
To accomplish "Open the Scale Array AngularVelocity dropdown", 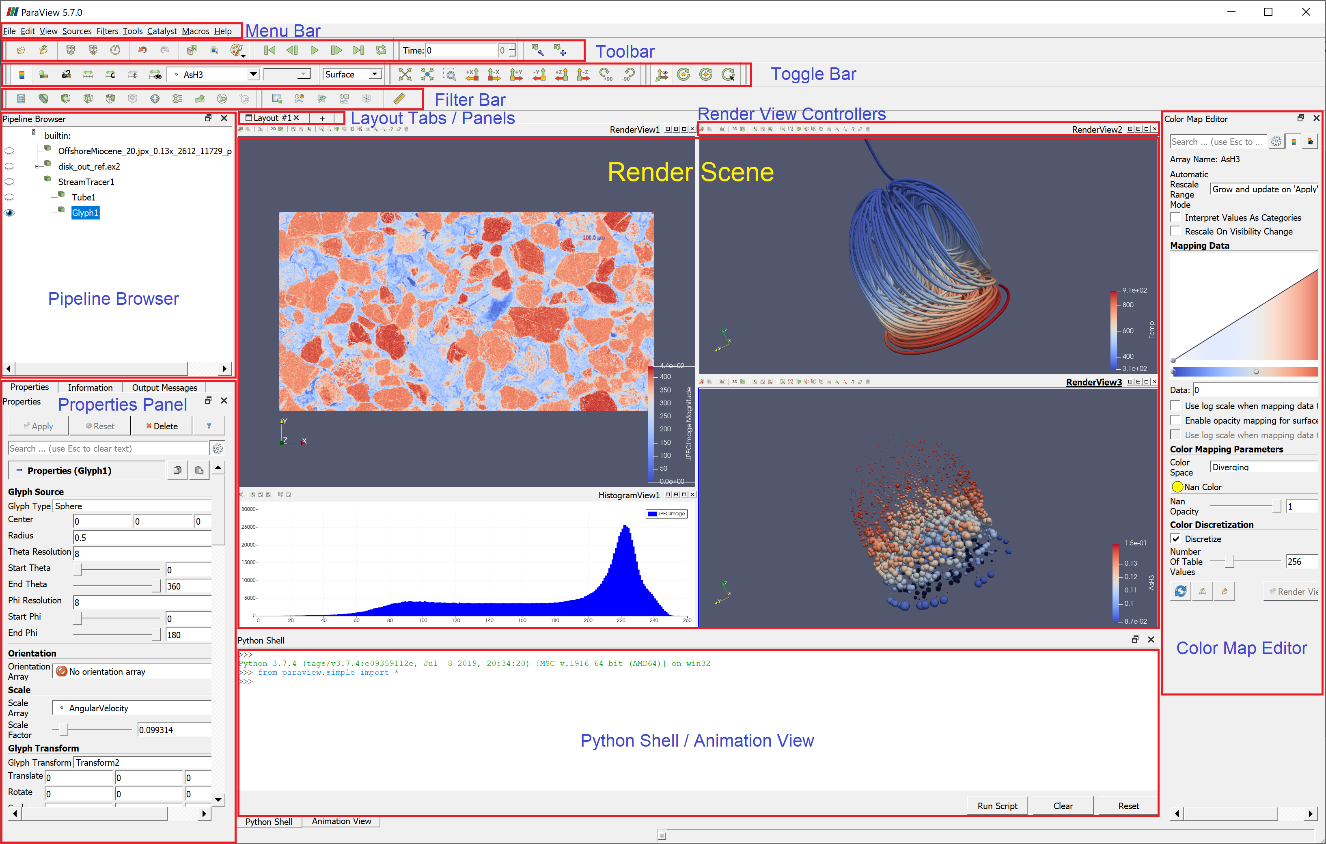I will pyautogui.click(x=132, y=708).
